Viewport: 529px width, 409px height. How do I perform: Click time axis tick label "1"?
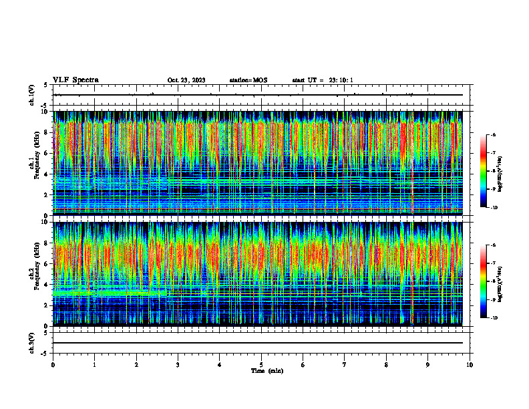pos(94,365)
